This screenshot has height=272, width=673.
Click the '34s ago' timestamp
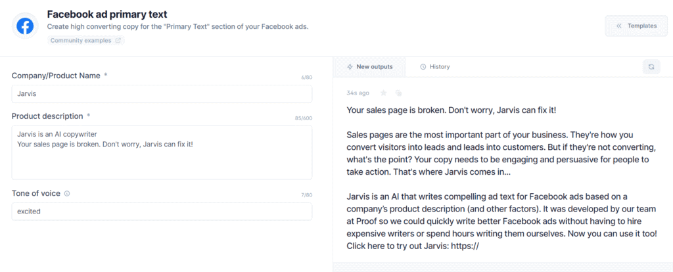click(x=358, y=93)
